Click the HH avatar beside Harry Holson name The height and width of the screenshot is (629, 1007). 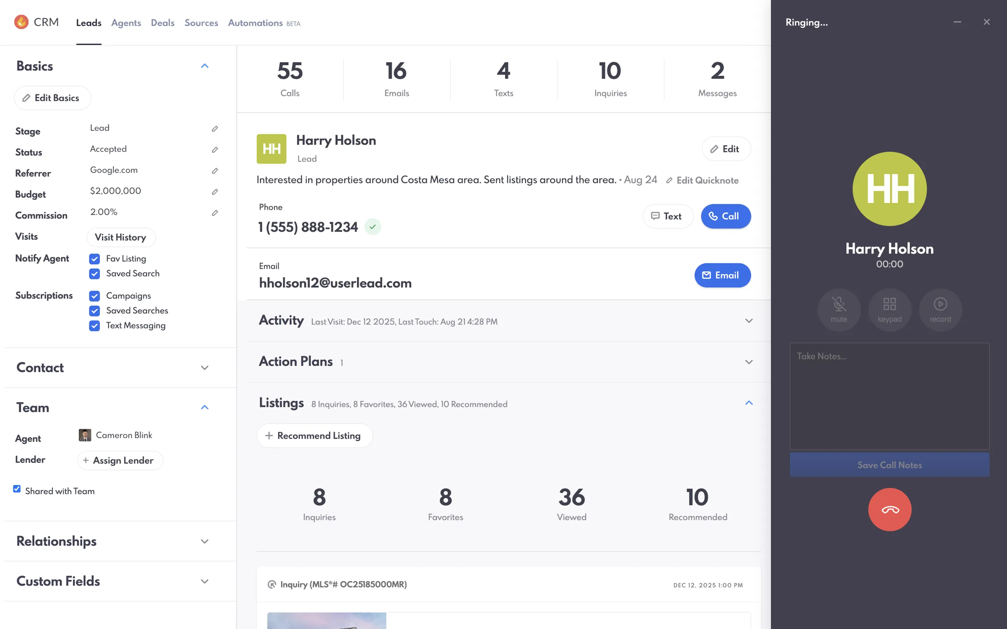coord(271,149)
